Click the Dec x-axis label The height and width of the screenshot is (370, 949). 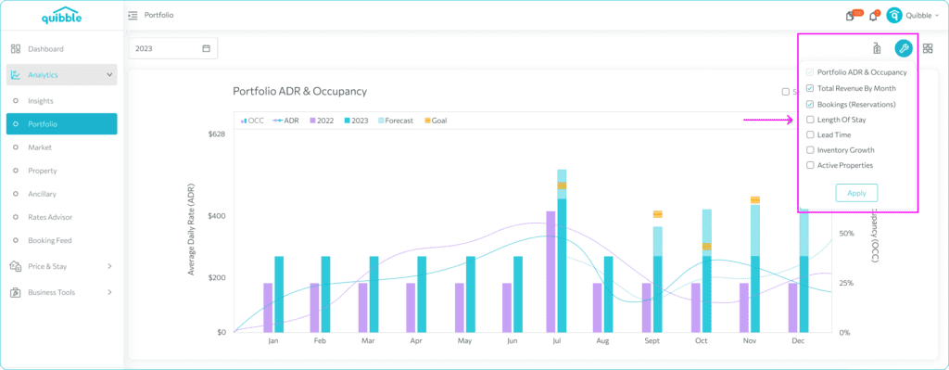(798, 341)
